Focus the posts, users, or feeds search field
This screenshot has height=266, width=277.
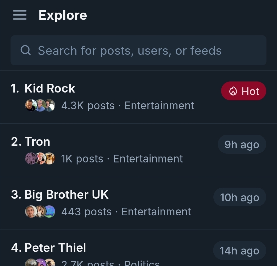coord(138,50)
